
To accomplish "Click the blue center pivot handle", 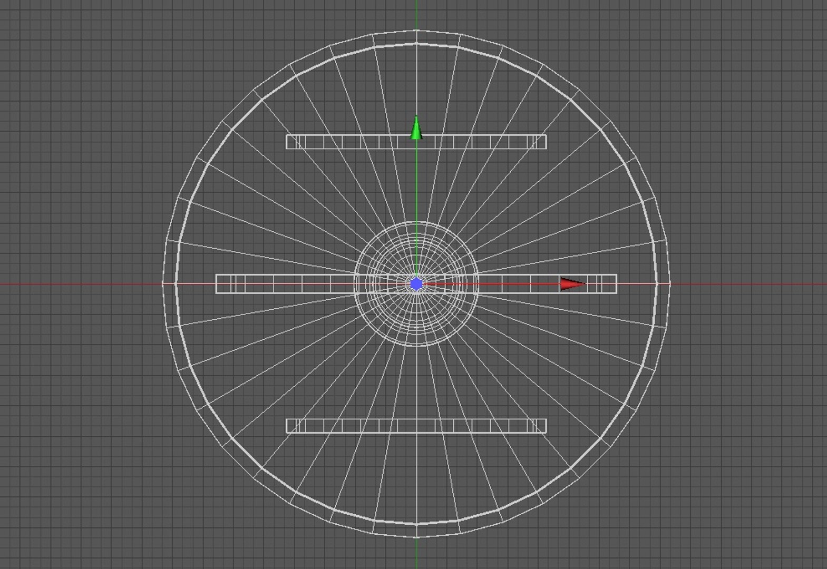I will coord(416,284).
